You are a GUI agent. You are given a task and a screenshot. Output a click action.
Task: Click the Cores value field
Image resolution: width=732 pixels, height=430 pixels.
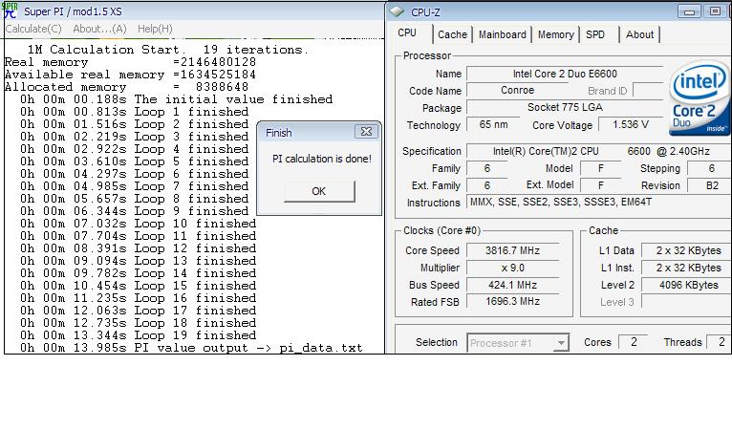pos(634,342)
